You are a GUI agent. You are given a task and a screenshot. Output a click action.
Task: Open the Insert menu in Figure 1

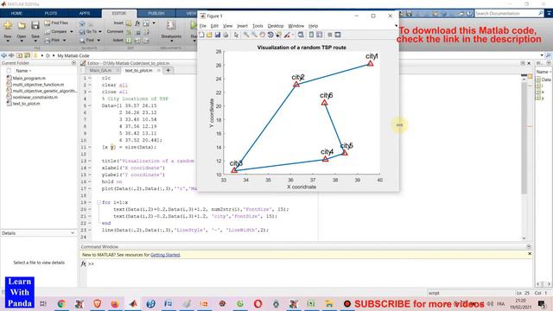pyautogui.click(x=242, y=26)
